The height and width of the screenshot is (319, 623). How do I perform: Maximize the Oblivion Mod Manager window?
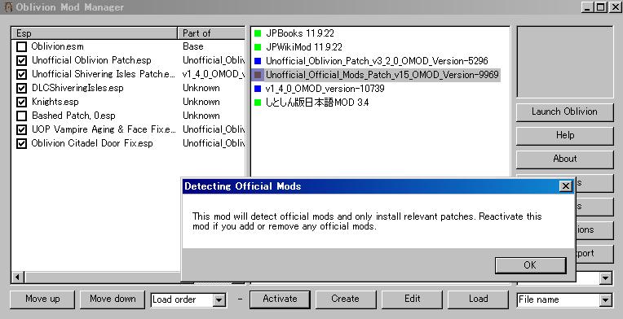[x=601, y=7]
